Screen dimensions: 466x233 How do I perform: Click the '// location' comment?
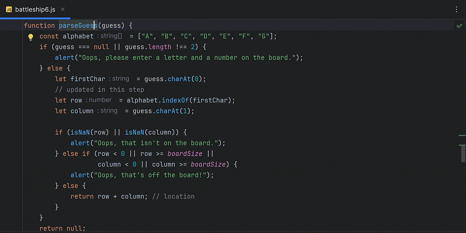(x=173, y=196)
